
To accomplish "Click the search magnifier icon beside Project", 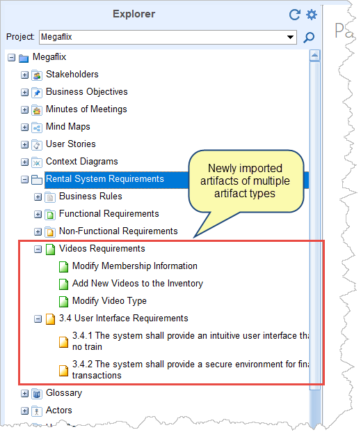I will (x=309, y=37).
